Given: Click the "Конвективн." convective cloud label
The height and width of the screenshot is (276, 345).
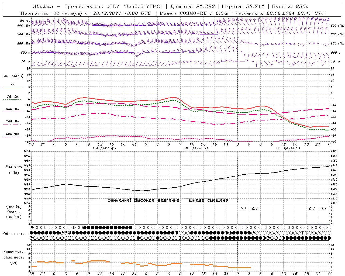Looking at the screenshot, I should (14, 252).
